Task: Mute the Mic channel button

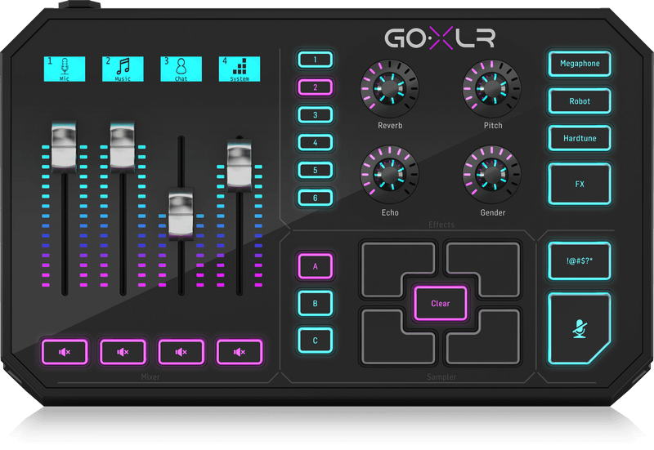Action: [x=65, y=352]
